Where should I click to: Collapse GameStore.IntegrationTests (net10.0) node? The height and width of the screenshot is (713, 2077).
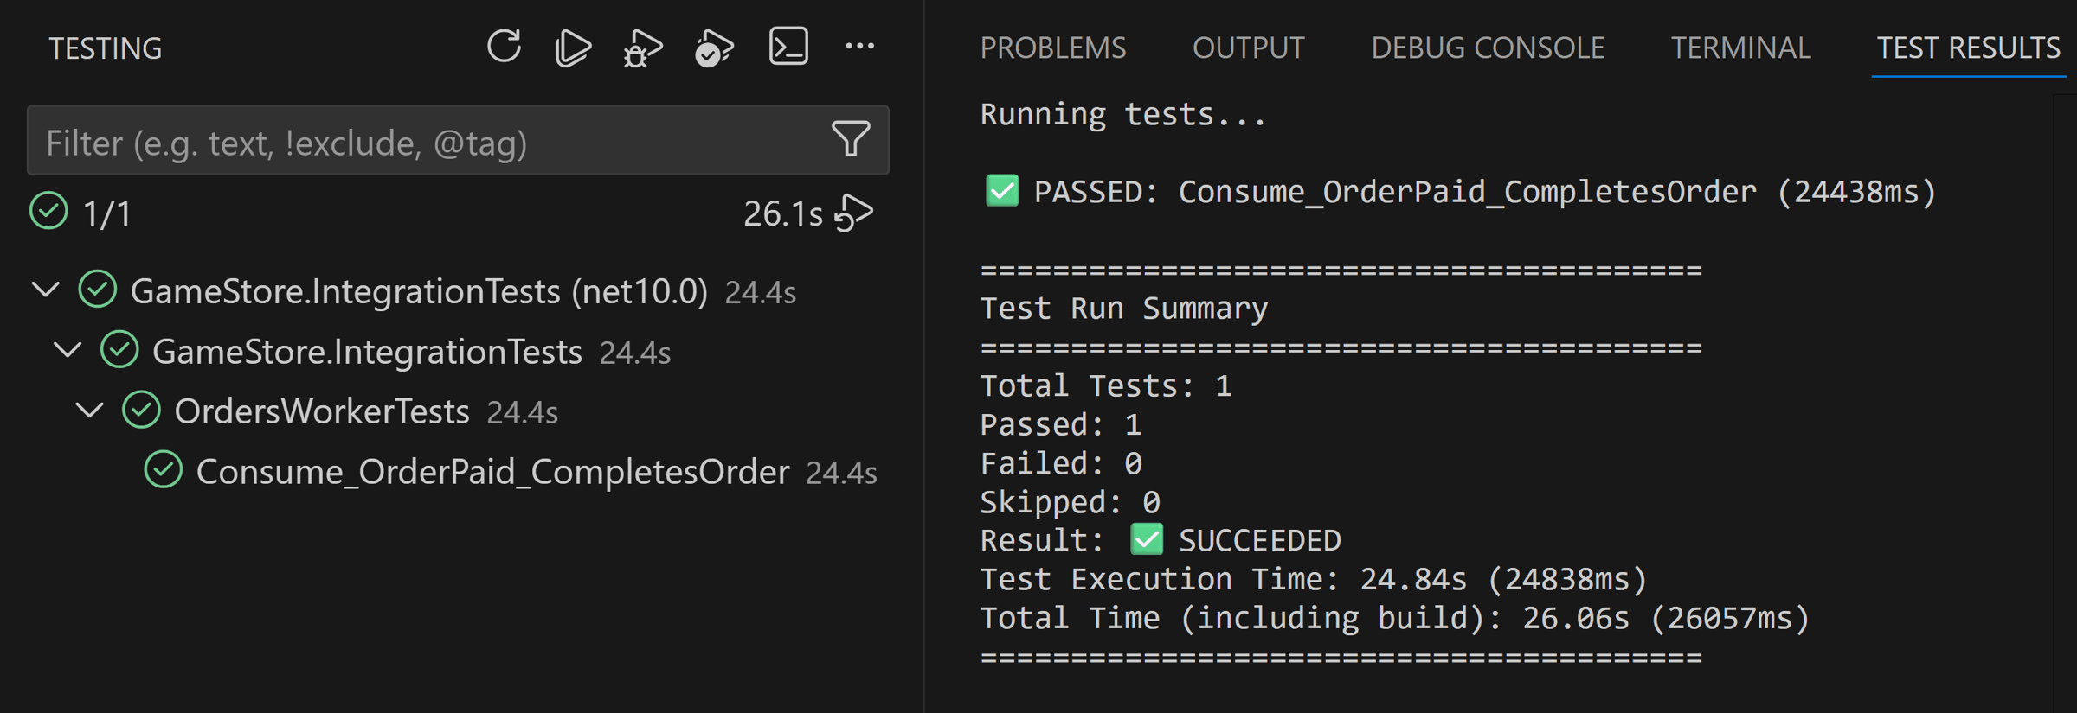pos(46,290)
